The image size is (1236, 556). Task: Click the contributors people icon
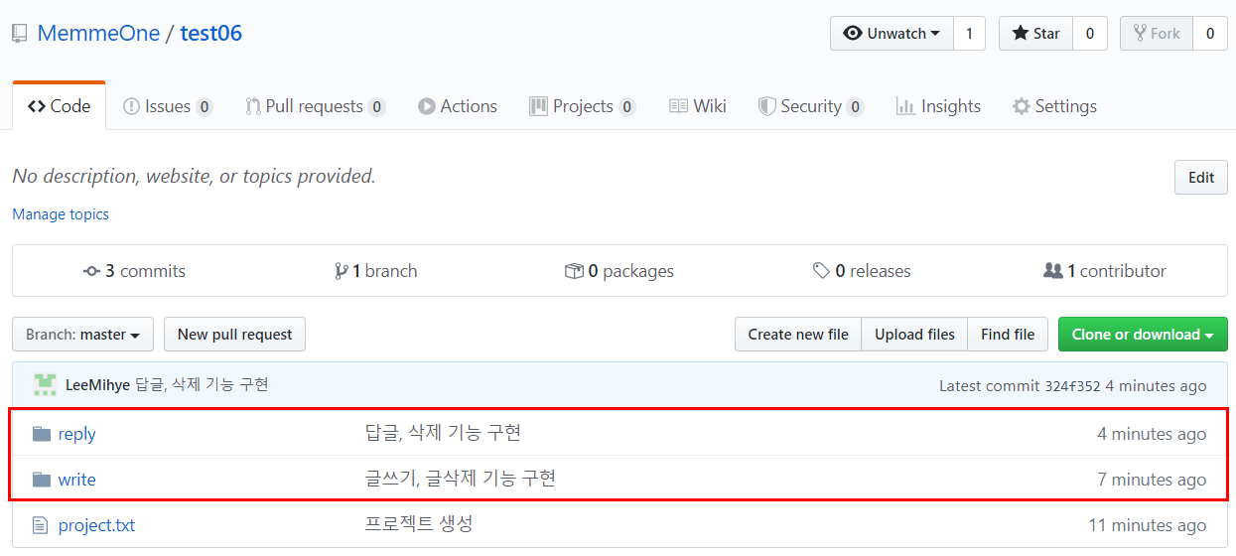pos(1053,271)
